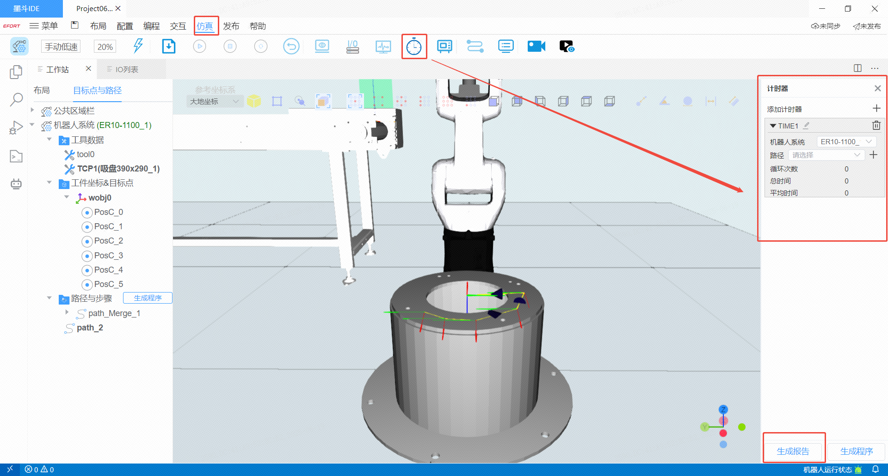Open the search icon in left sidebar
The width and height of the screenshot is (888, 476).
click(16, 99)
